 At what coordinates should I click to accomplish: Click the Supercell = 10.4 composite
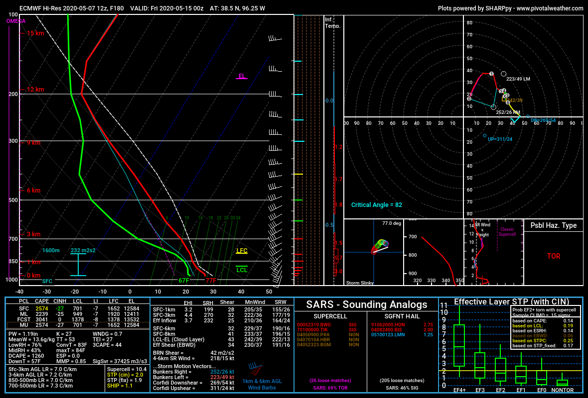coord(127,370)
